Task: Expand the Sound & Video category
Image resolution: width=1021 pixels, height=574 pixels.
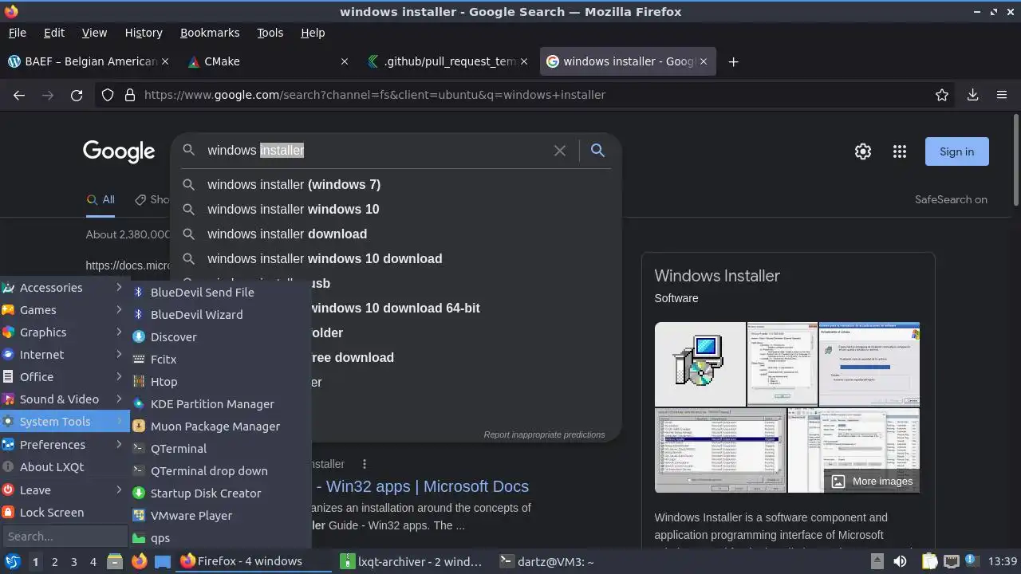Action: click(x=64, y=399)
